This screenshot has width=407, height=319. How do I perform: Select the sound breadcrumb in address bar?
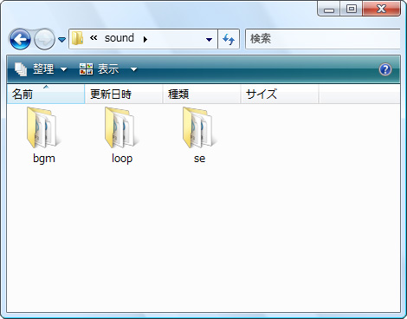120,38
